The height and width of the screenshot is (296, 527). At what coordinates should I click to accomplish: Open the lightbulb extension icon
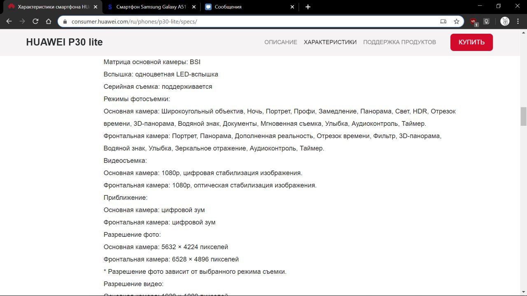486,21
